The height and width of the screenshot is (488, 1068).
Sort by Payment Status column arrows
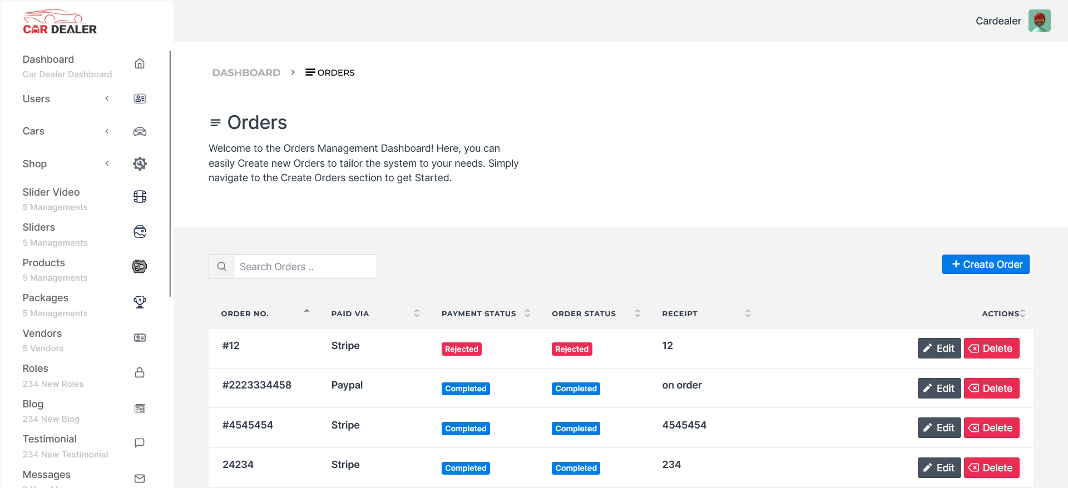pyautogui.click(x=527, y=313)
